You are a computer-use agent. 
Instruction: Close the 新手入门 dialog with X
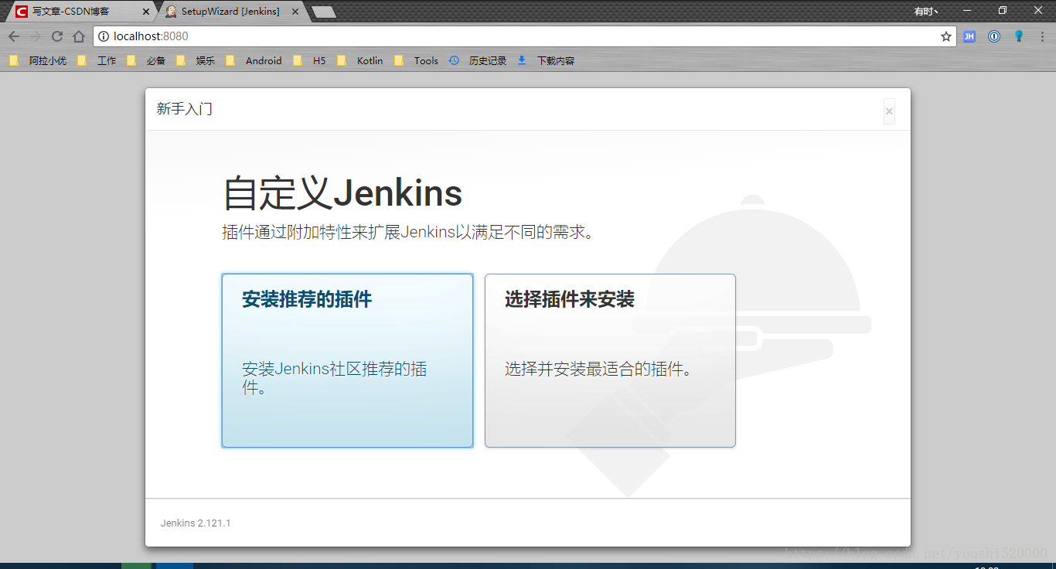(889, 111)
